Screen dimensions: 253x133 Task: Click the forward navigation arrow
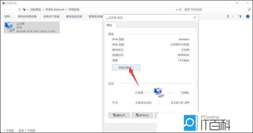[x=10, y=10]
